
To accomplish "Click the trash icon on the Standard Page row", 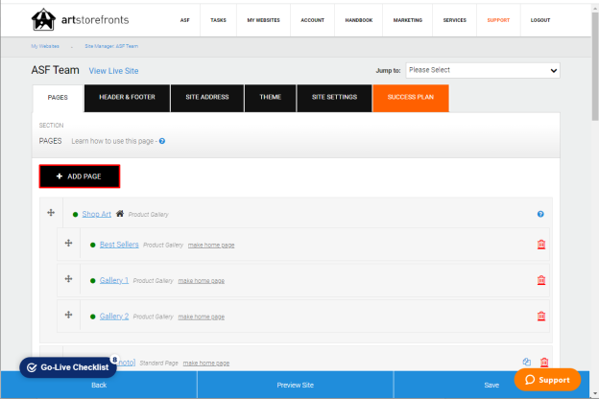I will click(544, 362).
